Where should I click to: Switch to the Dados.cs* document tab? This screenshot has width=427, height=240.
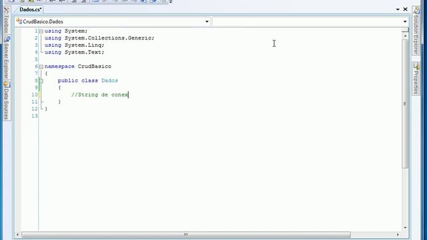coord(31,9)
